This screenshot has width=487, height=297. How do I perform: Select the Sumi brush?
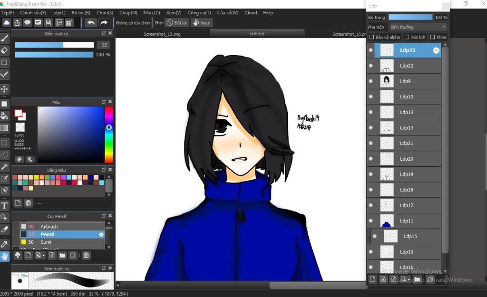62,242
